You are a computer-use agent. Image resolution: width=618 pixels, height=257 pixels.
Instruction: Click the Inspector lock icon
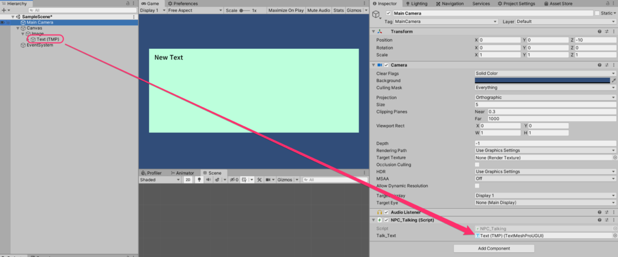click(607, 4)
